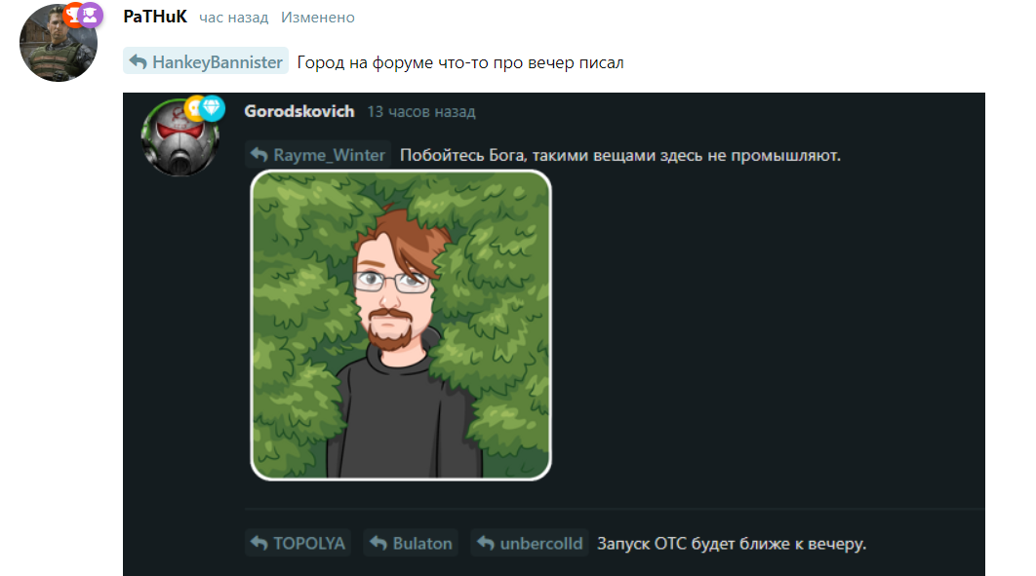The width and height of the screenshot is (1036, 576).
Task: Open the unbercolld mention name
Action: (x=541, y=543)
